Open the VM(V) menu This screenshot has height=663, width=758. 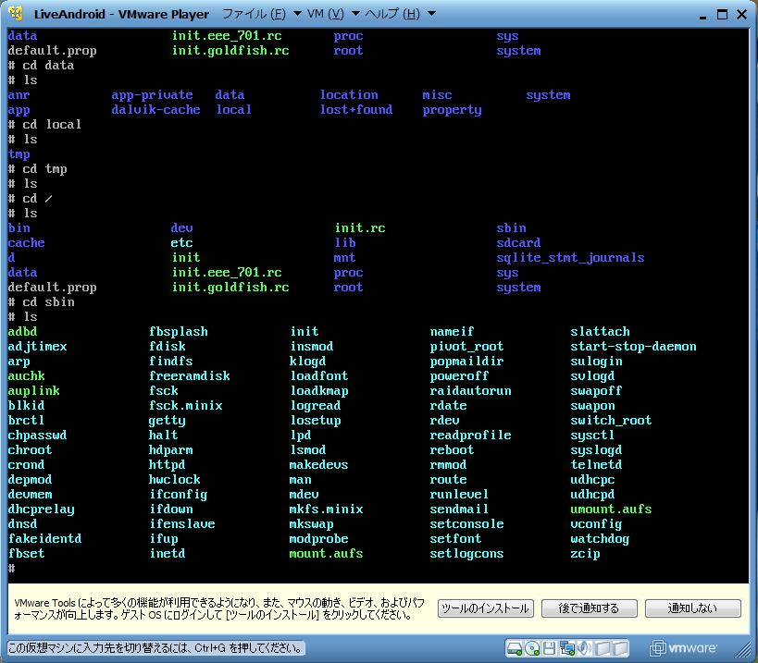click(333, 14)
